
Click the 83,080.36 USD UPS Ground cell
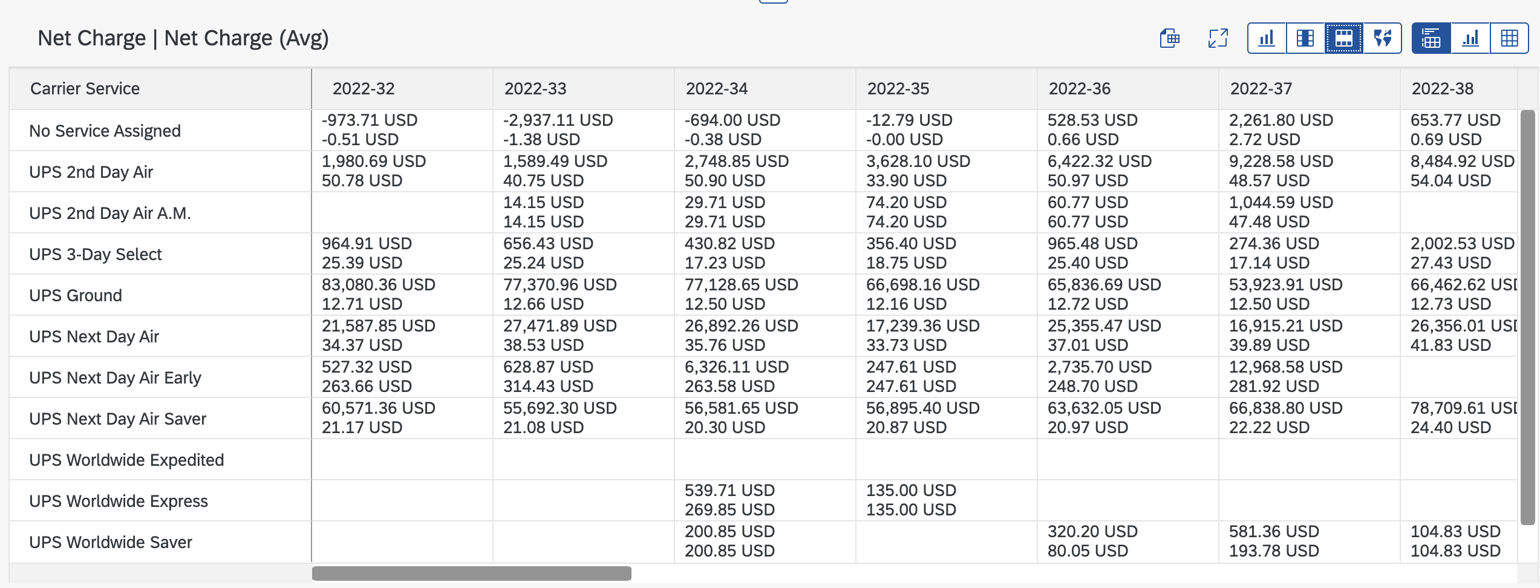[x=379, y=284]
